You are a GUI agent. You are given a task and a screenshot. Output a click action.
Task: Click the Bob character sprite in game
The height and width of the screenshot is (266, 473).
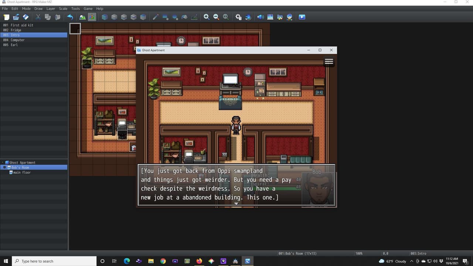[236, 125]
